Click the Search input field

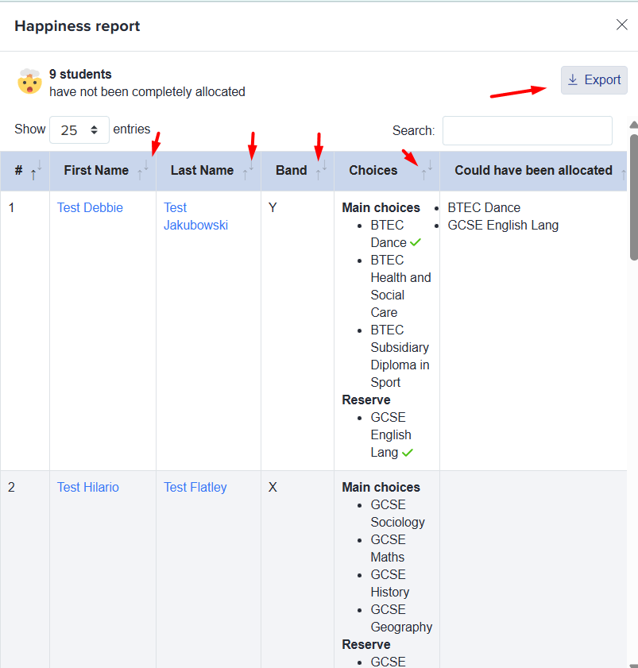pos(527,130)
